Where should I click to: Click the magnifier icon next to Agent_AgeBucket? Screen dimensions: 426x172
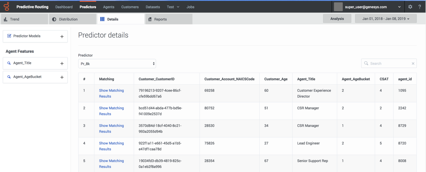coord(9,77)
